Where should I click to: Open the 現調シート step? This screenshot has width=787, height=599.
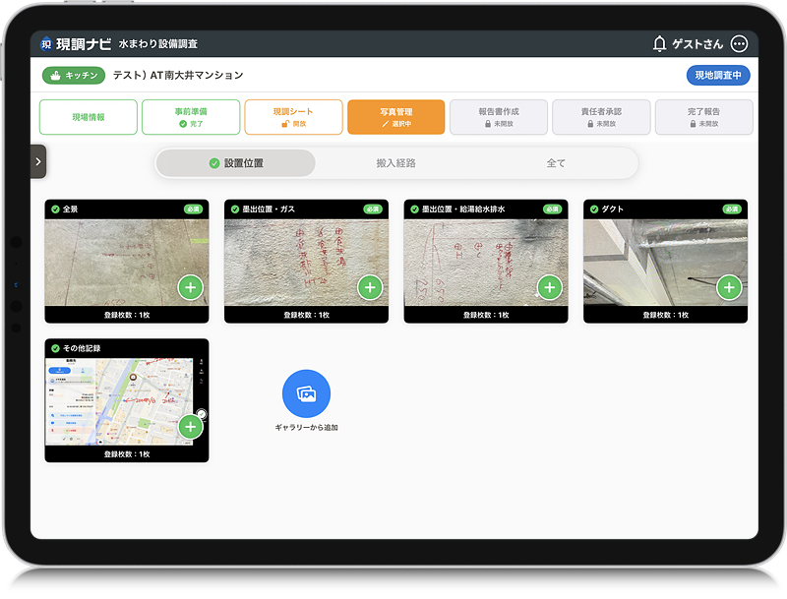[293, 117]
